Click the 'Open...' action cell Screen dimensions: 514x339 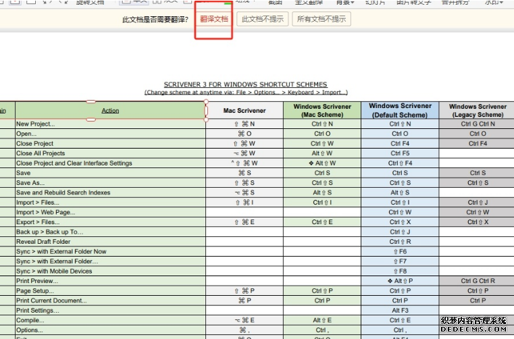click(110, 134)
